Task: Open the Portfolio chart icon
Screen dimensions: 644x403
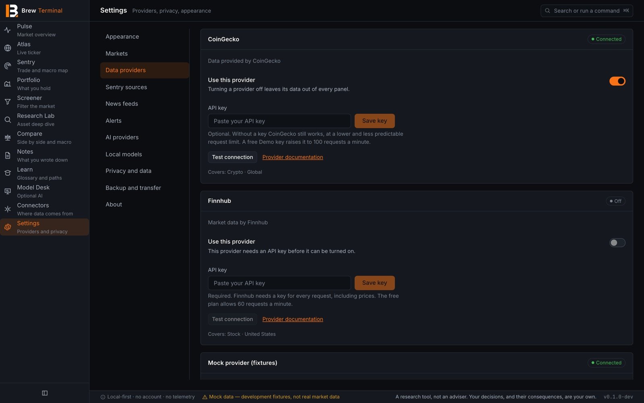Action: pyautogui.click(x=8, y=84)
